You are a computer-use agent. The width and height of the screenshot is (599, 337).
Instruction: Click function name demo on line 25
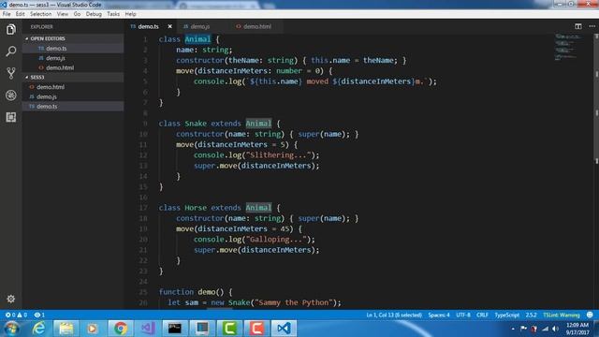207,292
